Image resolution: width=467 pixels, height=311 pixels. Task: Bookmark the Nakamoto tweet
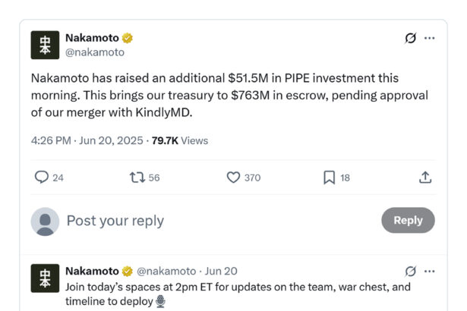(330, 177)
